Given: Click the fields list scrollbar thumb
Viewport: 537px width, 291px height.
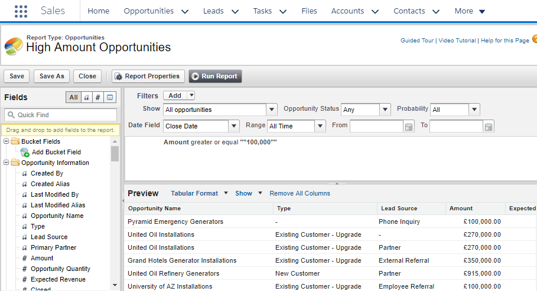Looking at the screenshot, I should point(115,154).
